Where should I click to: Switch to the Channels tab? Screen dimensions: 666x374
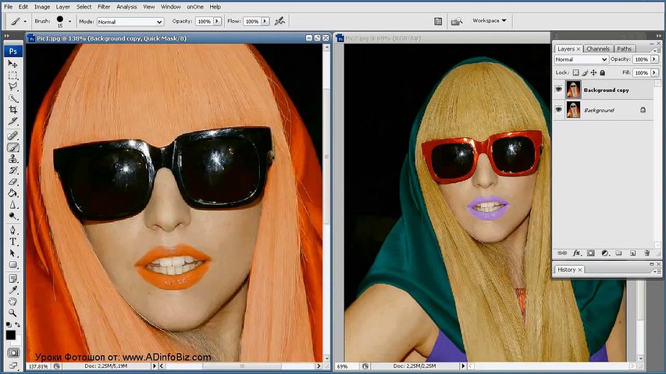tap(598, 49)
